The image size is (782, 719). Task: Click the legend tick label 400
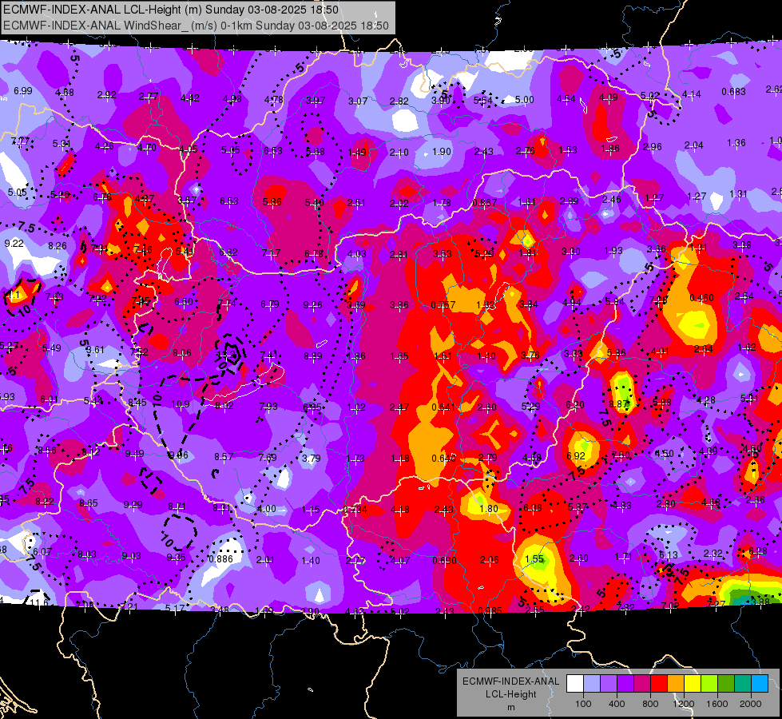[617, 704]
